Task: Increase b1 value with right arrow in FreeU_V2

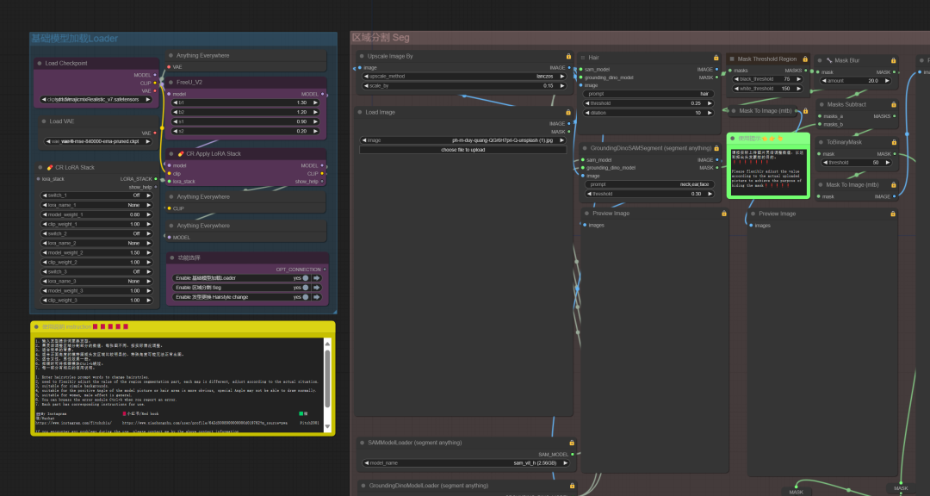Action: click(x=315, y=102)
